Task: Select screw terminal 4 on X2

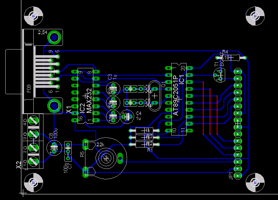Action: click(33, 122)
